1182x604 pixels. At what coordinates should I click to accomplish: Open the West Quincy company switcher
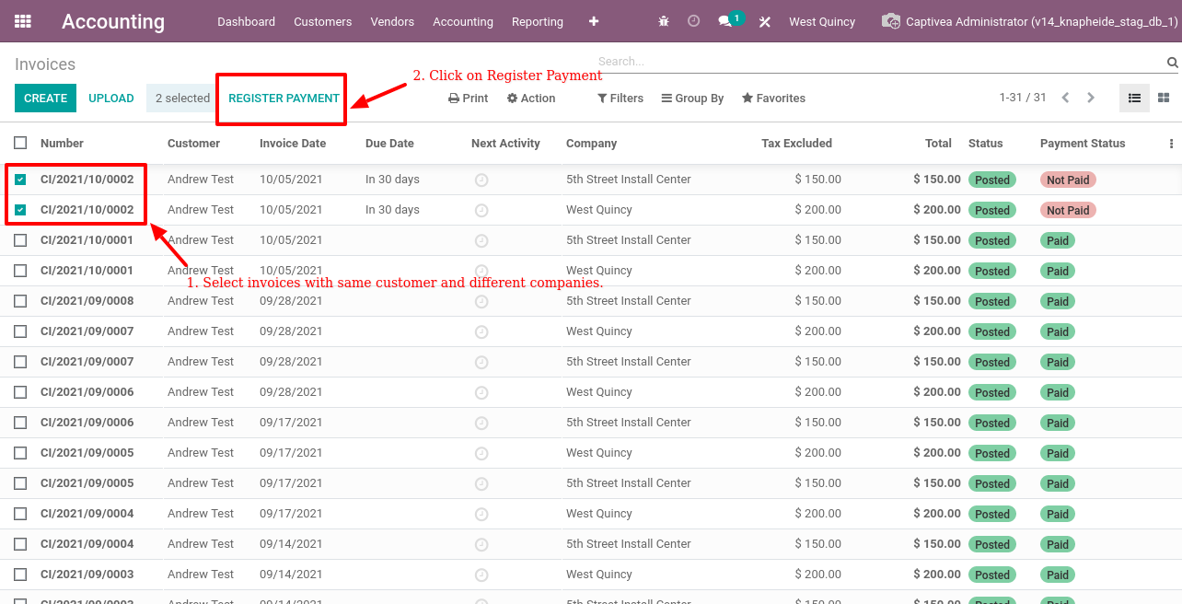822,21
